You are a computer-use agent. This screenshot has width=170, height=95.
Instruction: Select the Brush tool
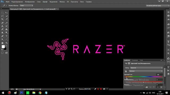[x=6, y=23]
